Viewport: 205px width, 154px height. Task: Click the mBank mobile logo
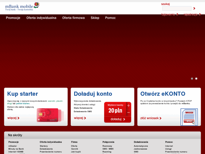22,6
